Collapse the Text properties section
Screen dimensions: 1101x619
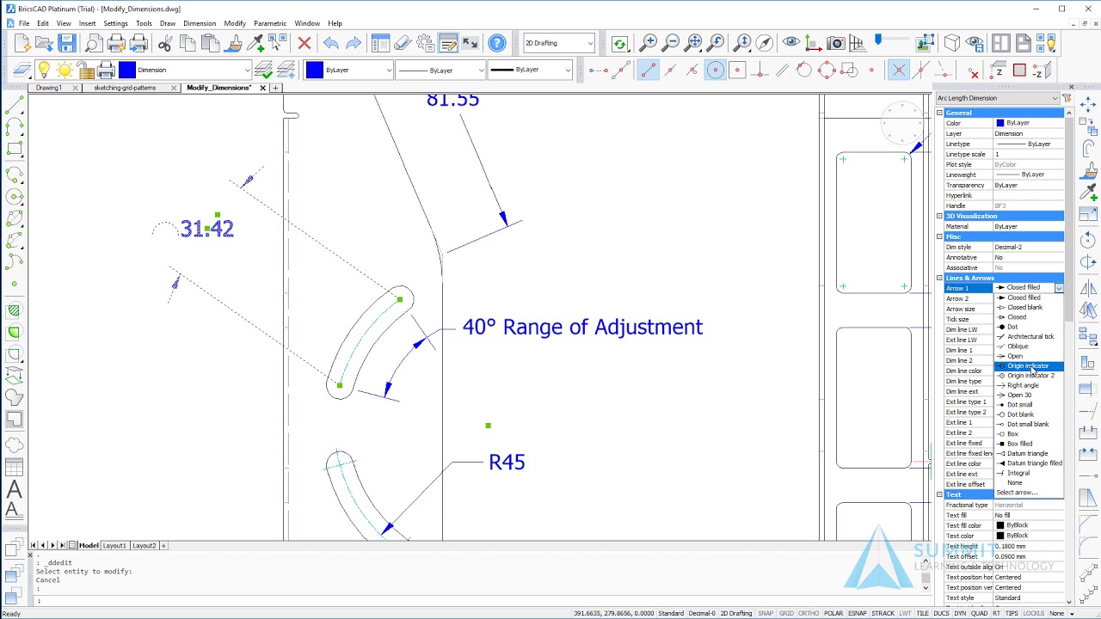click(939, 494)
